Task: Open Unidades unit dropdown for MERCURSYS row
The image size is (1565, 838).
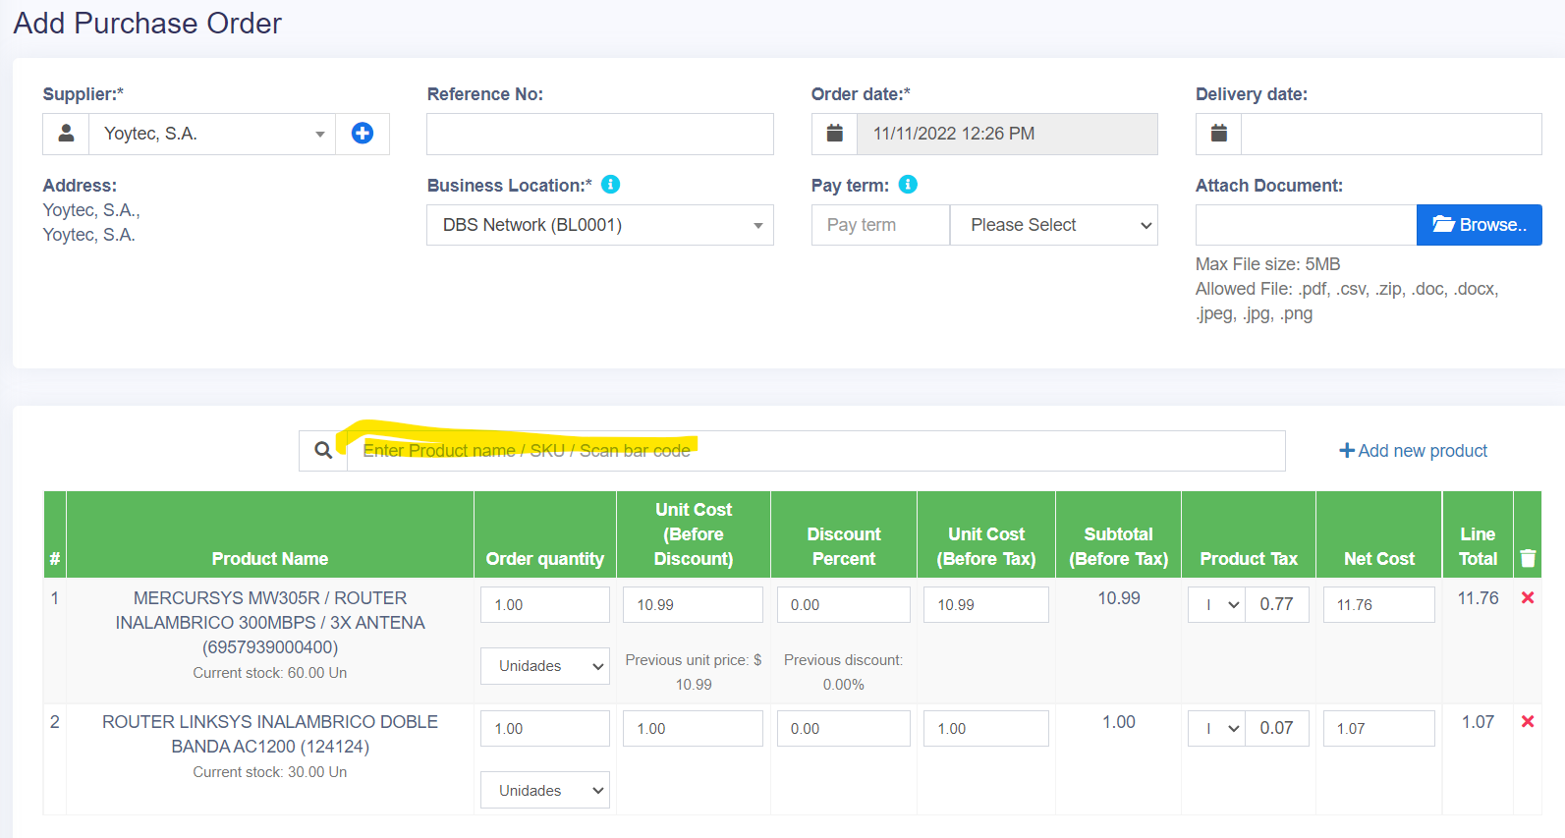Action: point(545,666)
